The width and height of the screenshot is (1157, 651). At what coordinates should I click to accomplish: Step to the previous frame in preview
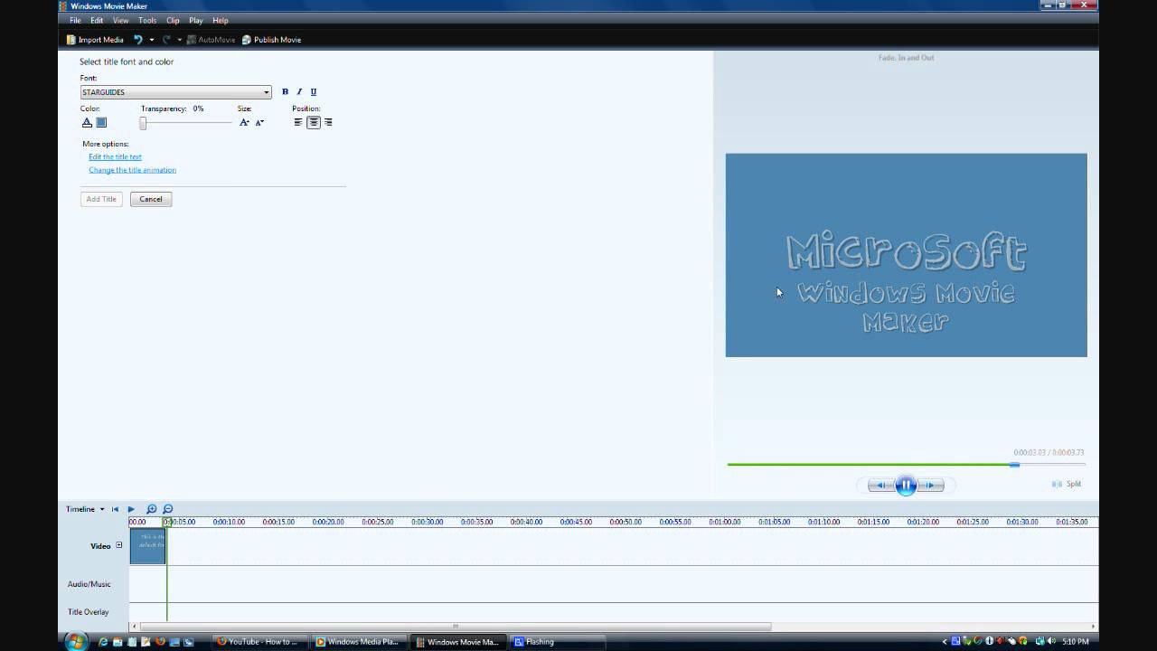click(x=880, y=486)
